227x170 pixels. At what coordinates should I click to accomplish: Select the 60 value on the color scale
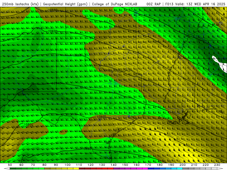(21, 165)
